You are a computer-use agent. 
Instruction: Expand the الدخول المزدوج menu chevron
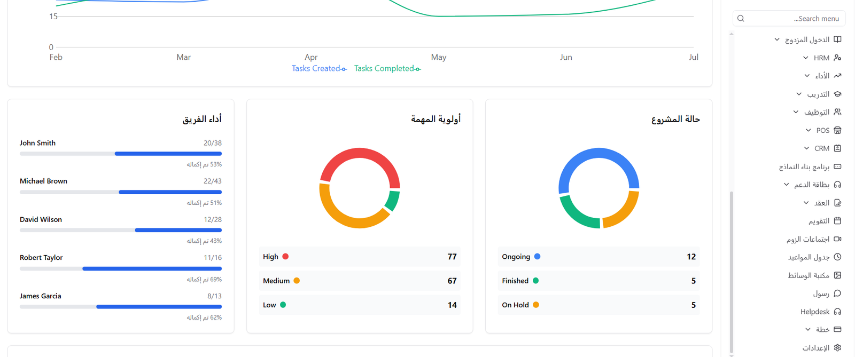pyautogui.click(x=777, y=39)
